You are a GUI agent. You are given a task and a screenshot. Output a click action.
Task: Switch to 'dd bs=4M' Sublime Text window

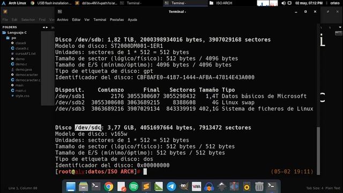[x=96, y=3]
